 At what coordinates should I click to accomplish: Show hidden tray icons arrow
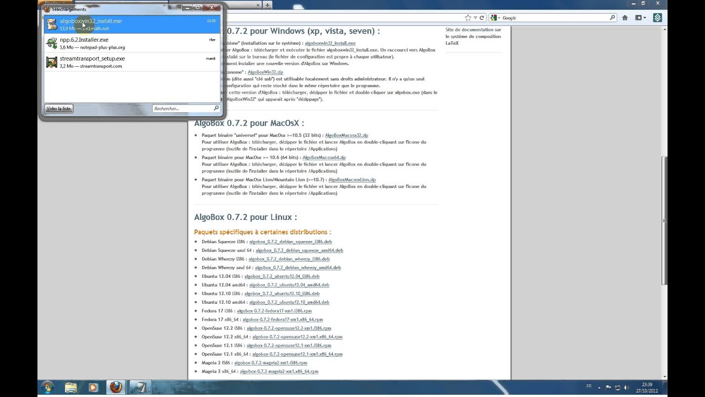[599, 387]
